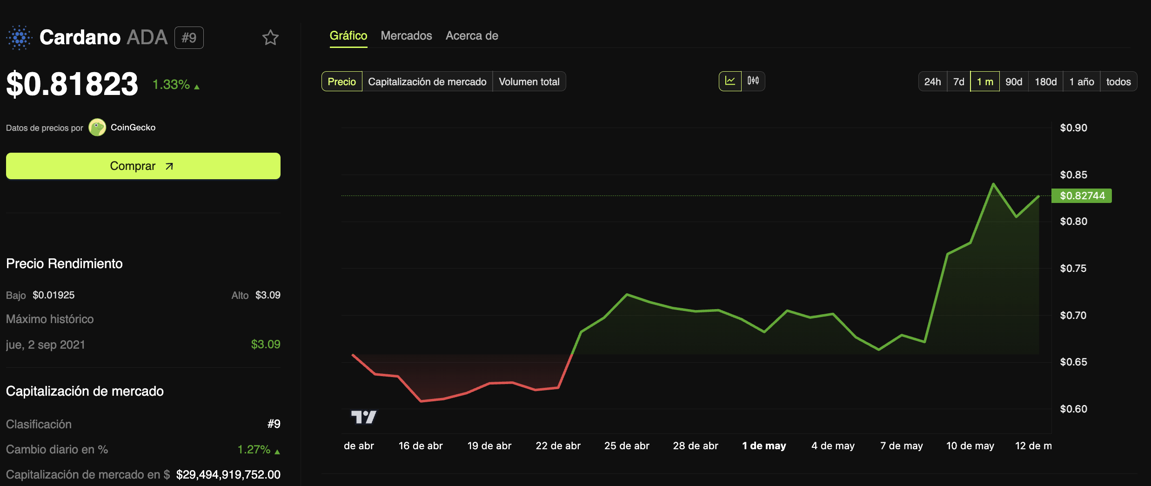The image size is (1151, 486).
Task: Click the $0.70 price axis label
Action: pyautogui.click(x=1073, y=316)
